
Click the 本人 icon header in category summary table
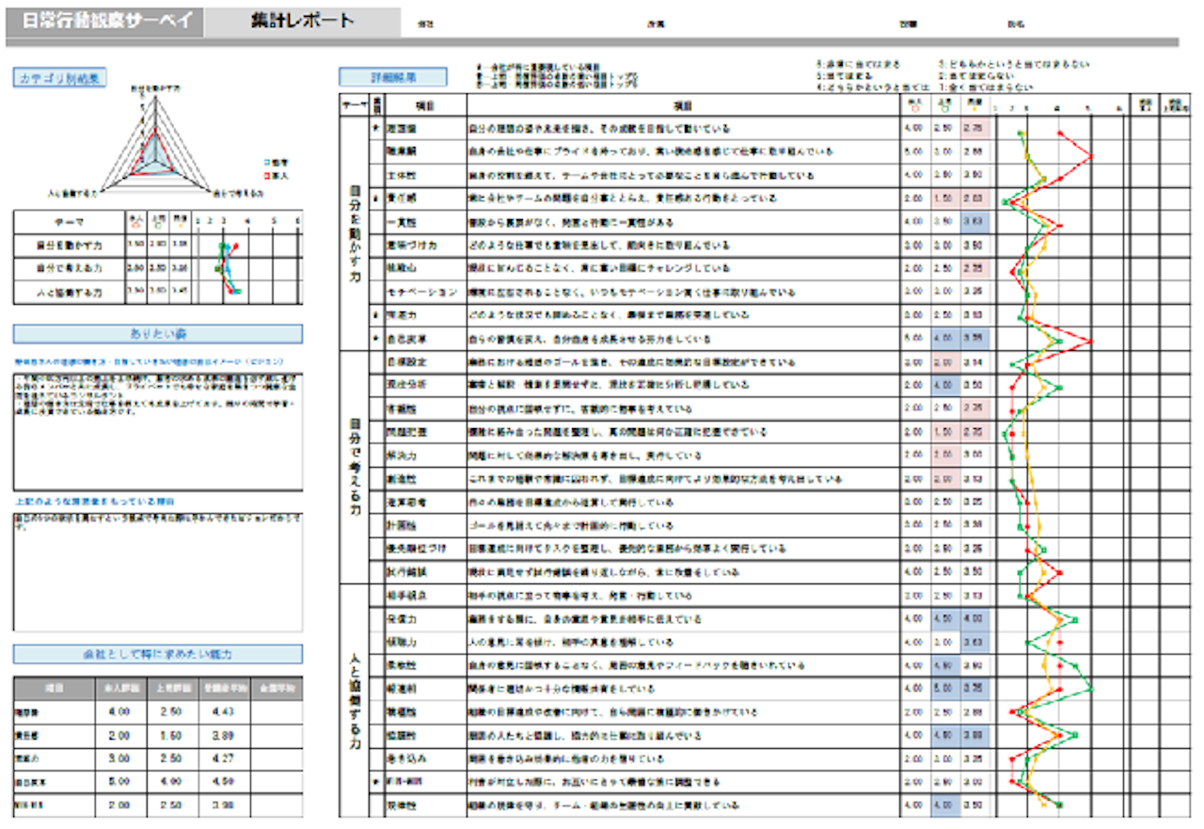138,223
